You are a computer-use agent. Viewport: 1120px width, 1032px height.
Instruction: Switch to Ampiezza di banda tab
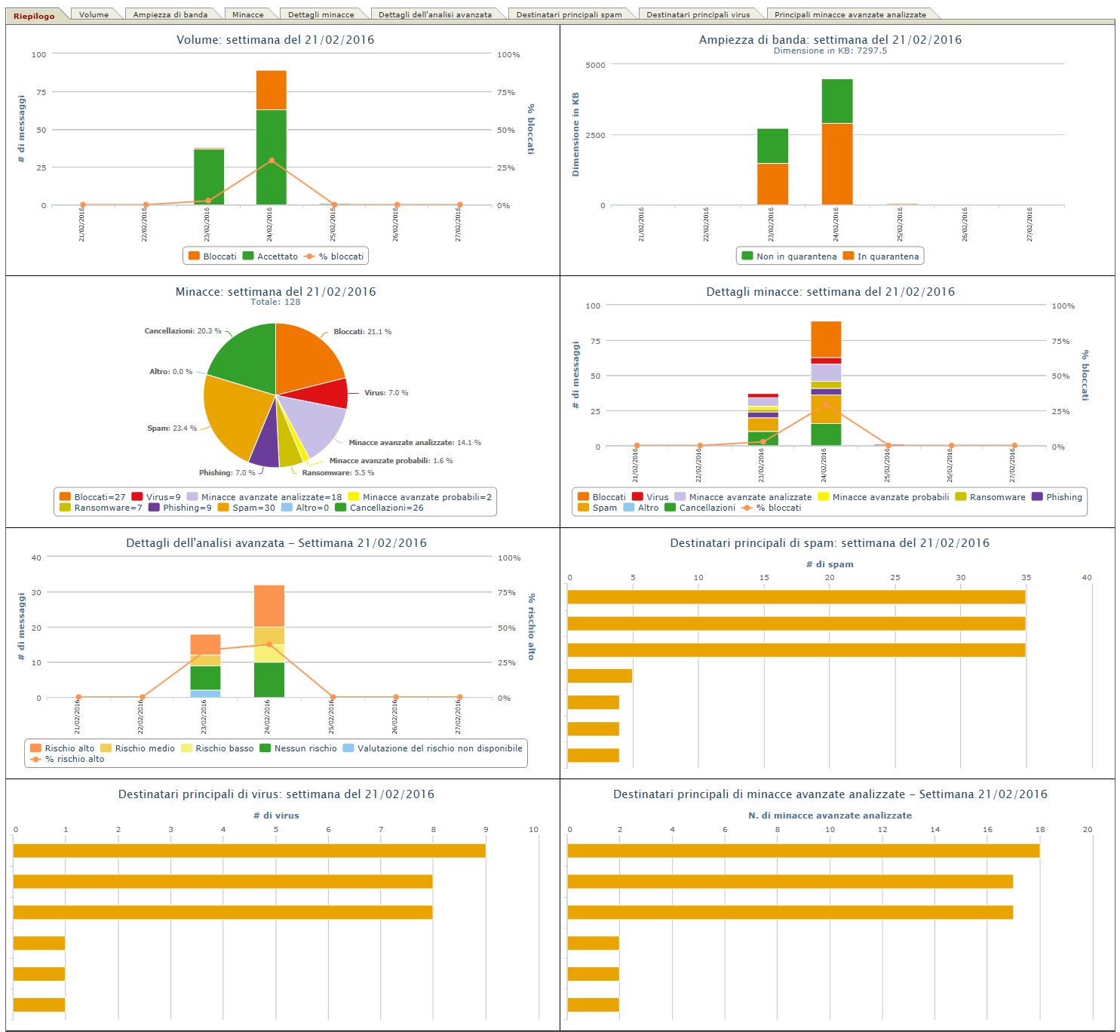coord(170,14)
